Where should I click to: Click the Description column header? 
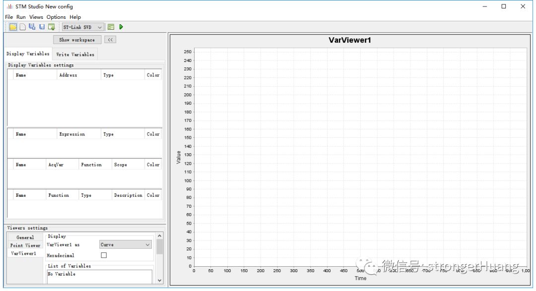click(x=128, y=195)
